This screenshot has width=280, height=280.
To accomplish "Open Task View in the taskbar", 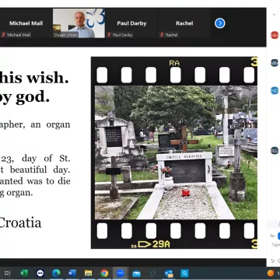I will (8, 273).
